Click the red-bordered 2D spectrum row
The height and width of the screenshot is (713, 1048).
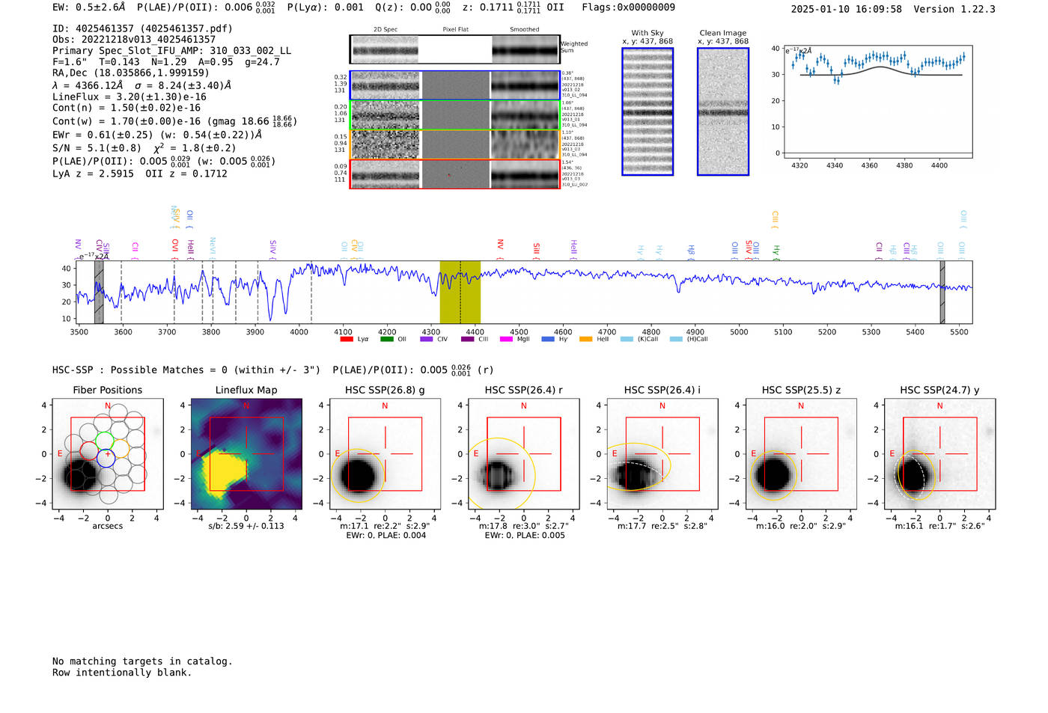pos(454,174)
